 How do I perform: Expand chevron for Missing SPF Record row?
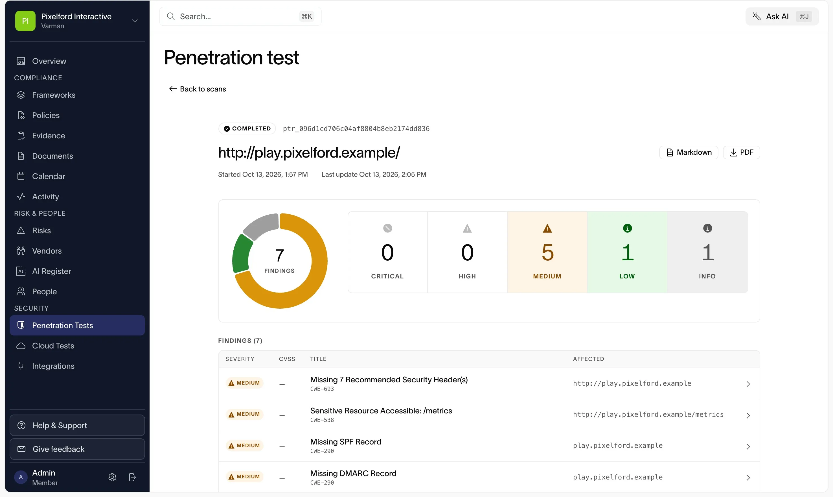click(748, 447)
